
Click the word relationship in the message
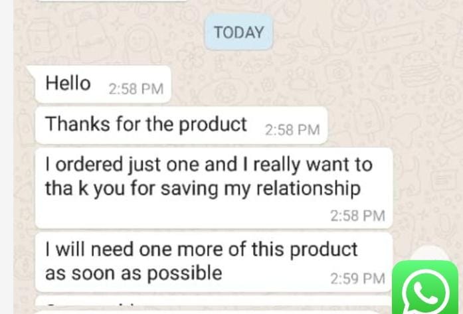tap(308, 189)
